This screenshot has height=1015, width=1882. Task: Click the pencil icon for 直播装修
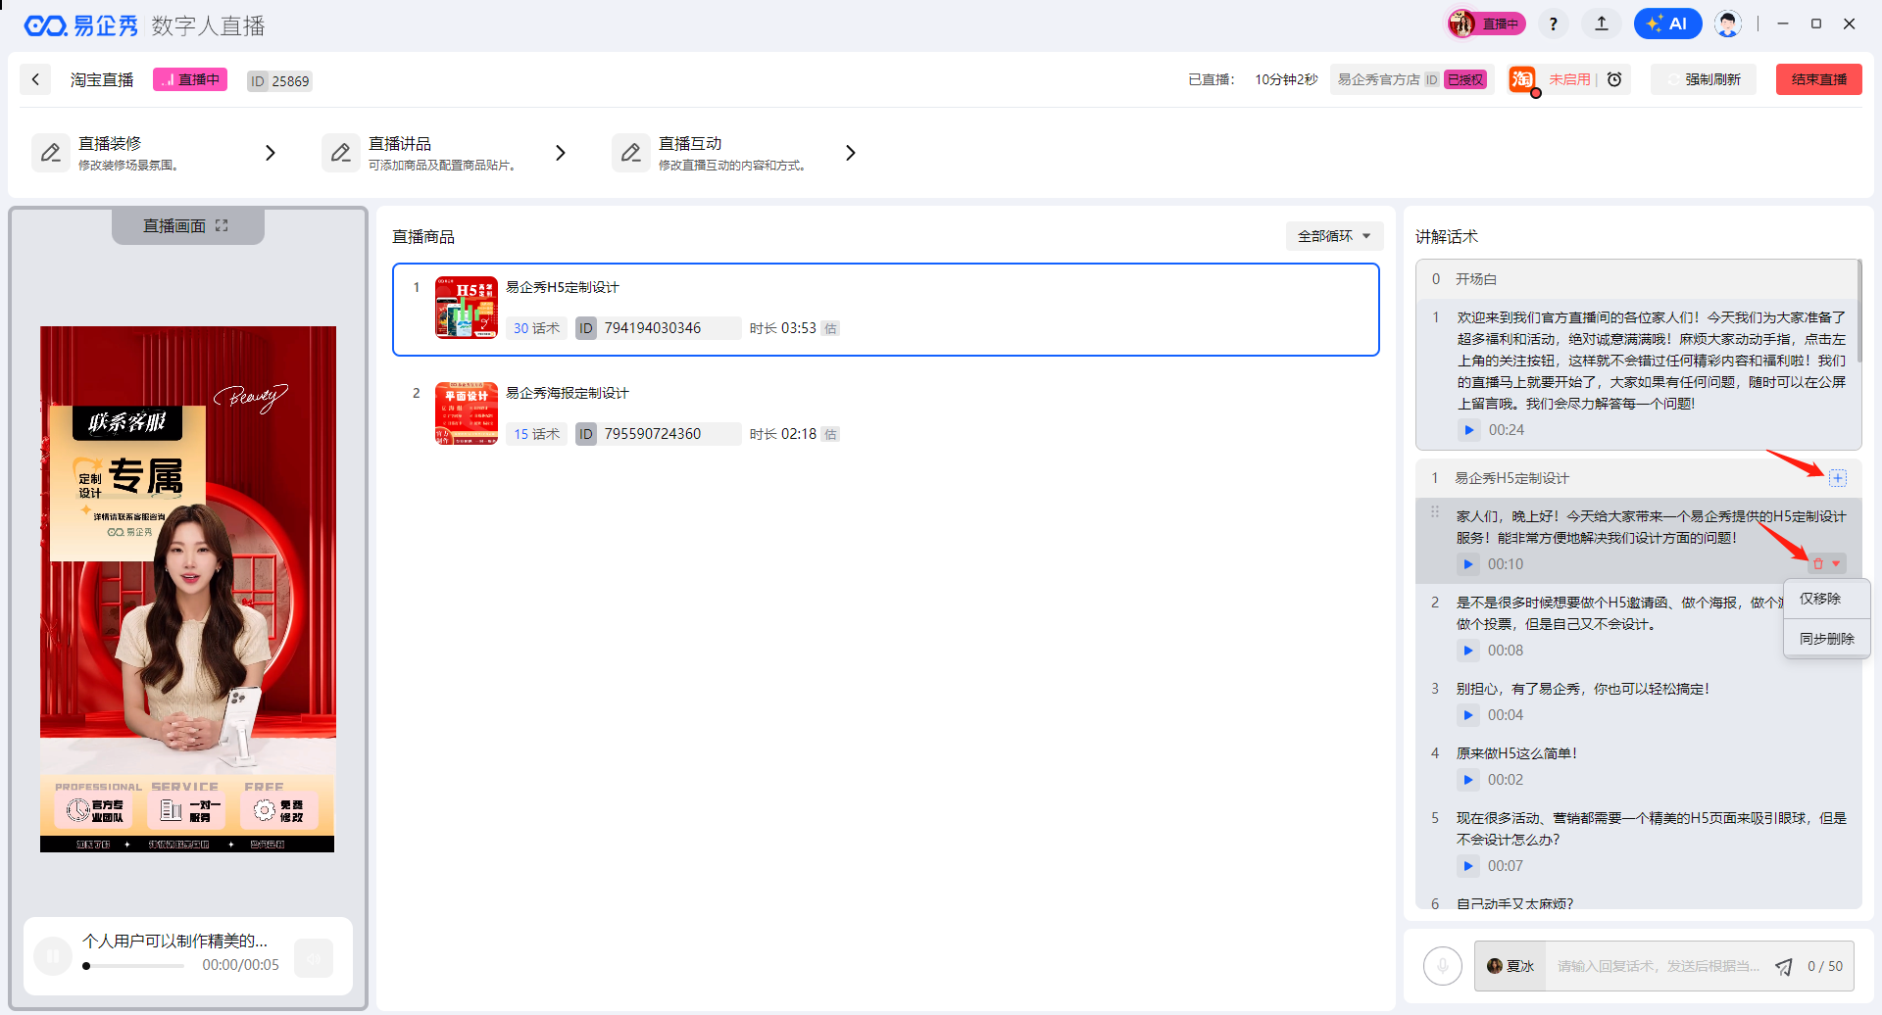pos(51,153)
